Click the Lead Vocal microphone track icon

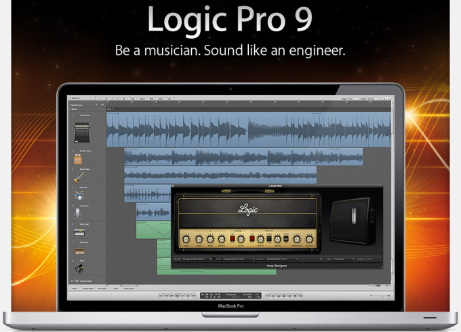click(x=77, y=214)
